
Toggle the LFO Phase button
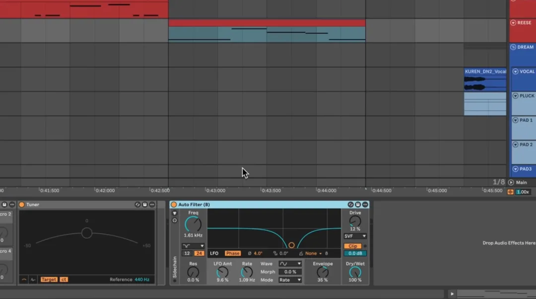pos(232,253)
